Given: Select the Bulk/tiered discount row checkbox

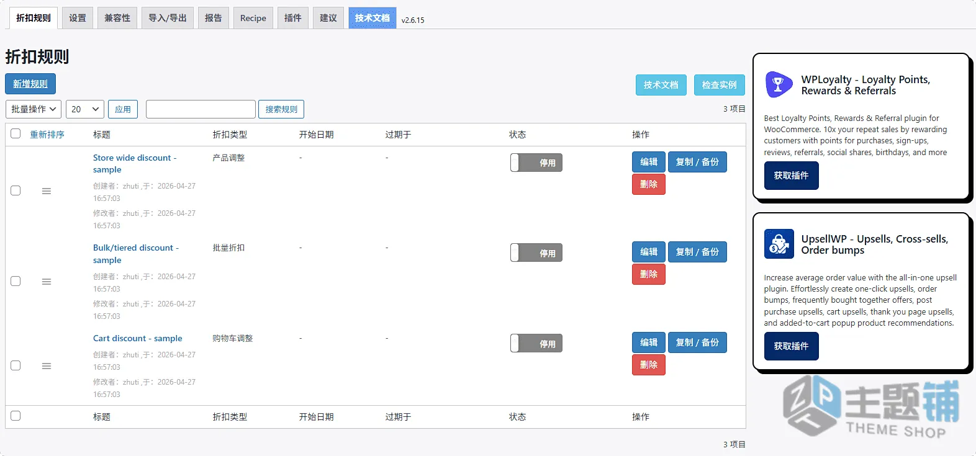Looking at the screenshot, I should coord(16,281).
